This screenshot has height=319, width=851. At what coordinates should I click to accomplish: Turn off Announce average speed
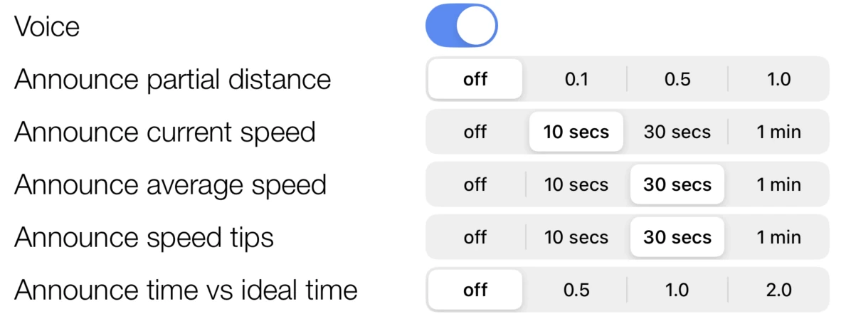tap(475, 185)
